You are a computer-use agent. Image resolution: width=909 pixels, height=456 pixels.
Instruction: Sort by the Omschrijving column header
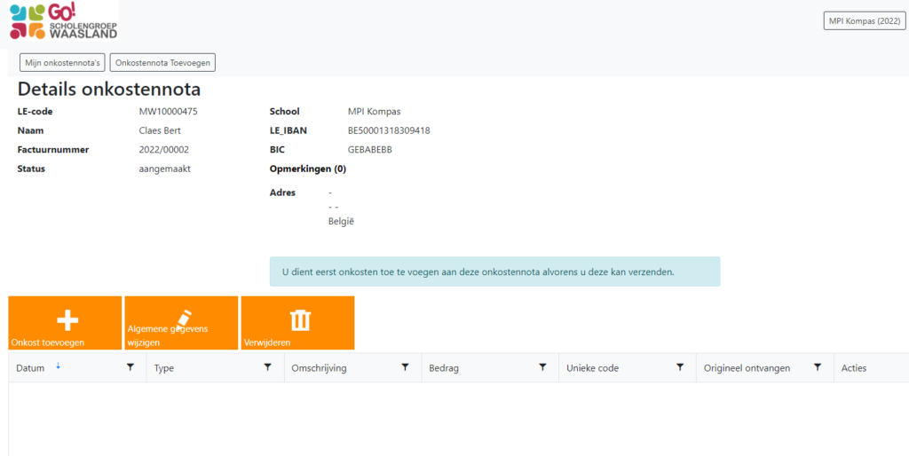tap(319, 368)
